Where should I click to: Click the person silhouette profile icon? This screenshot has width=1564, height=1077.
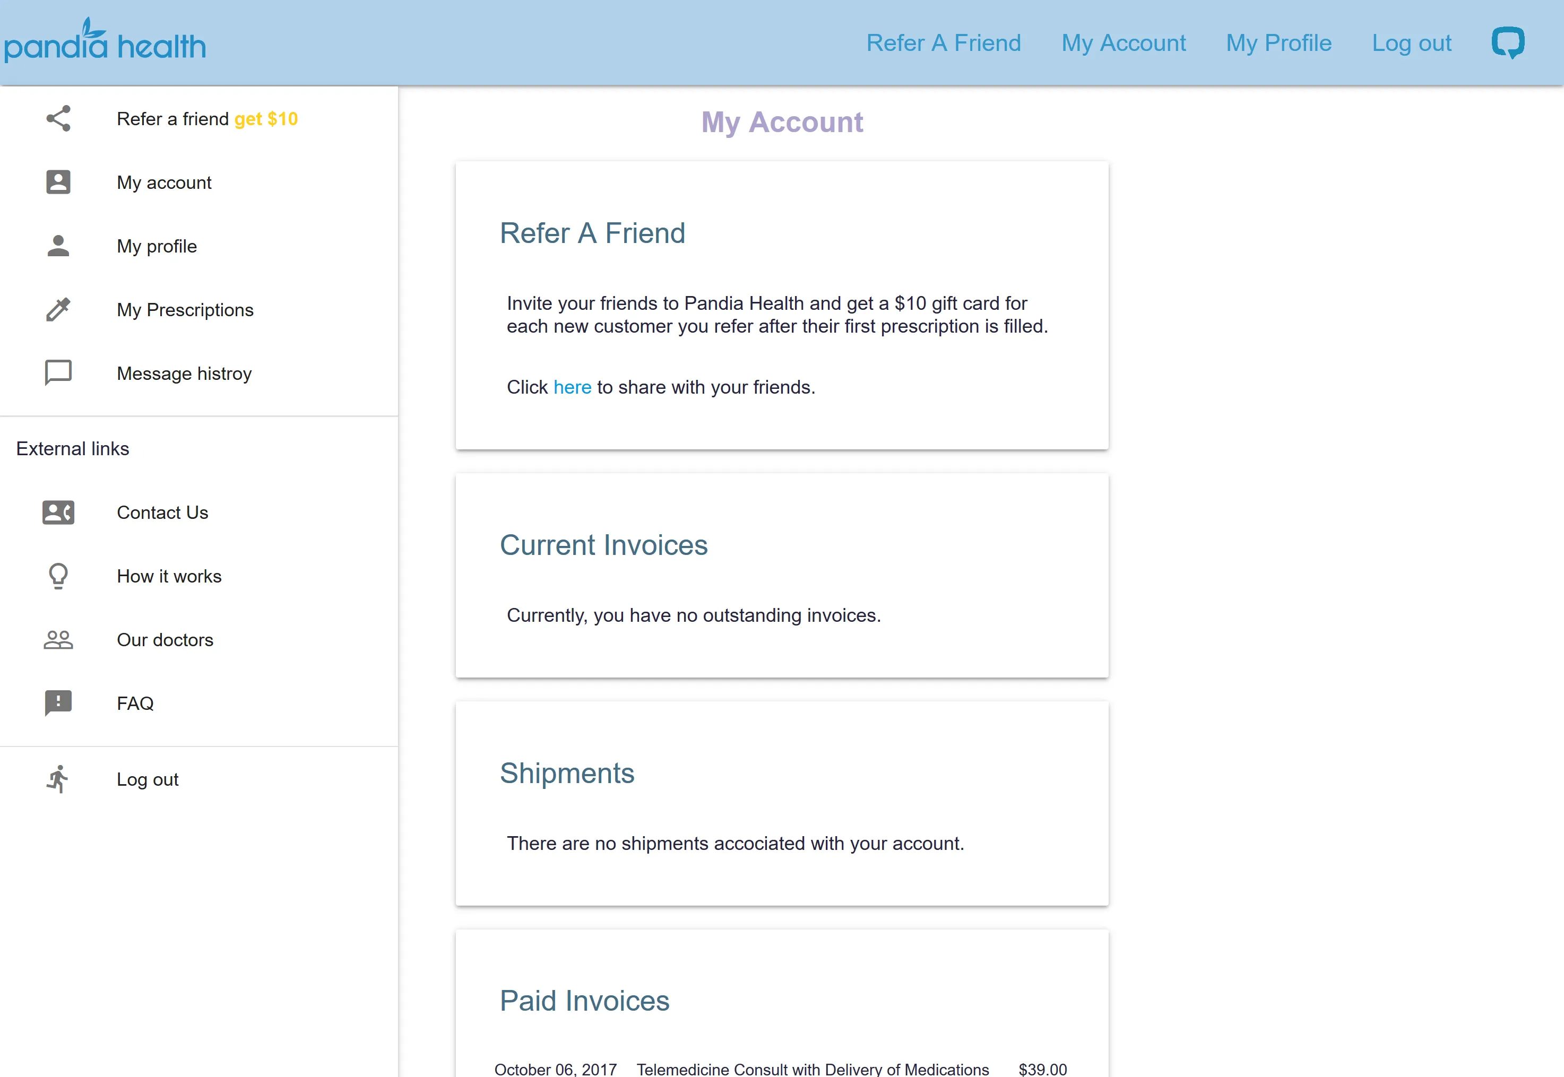[x=58, y=246]
